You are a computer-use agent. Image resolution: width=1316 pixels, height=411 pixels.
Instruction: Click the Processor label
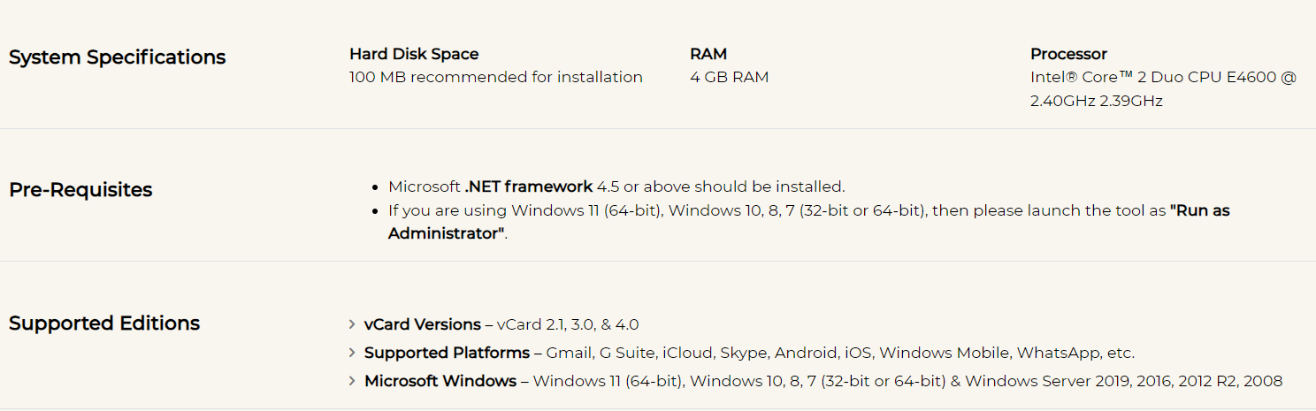1068,54
